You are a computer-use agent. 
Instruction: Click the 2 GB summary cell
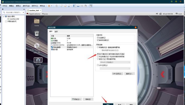pos(68,38)
